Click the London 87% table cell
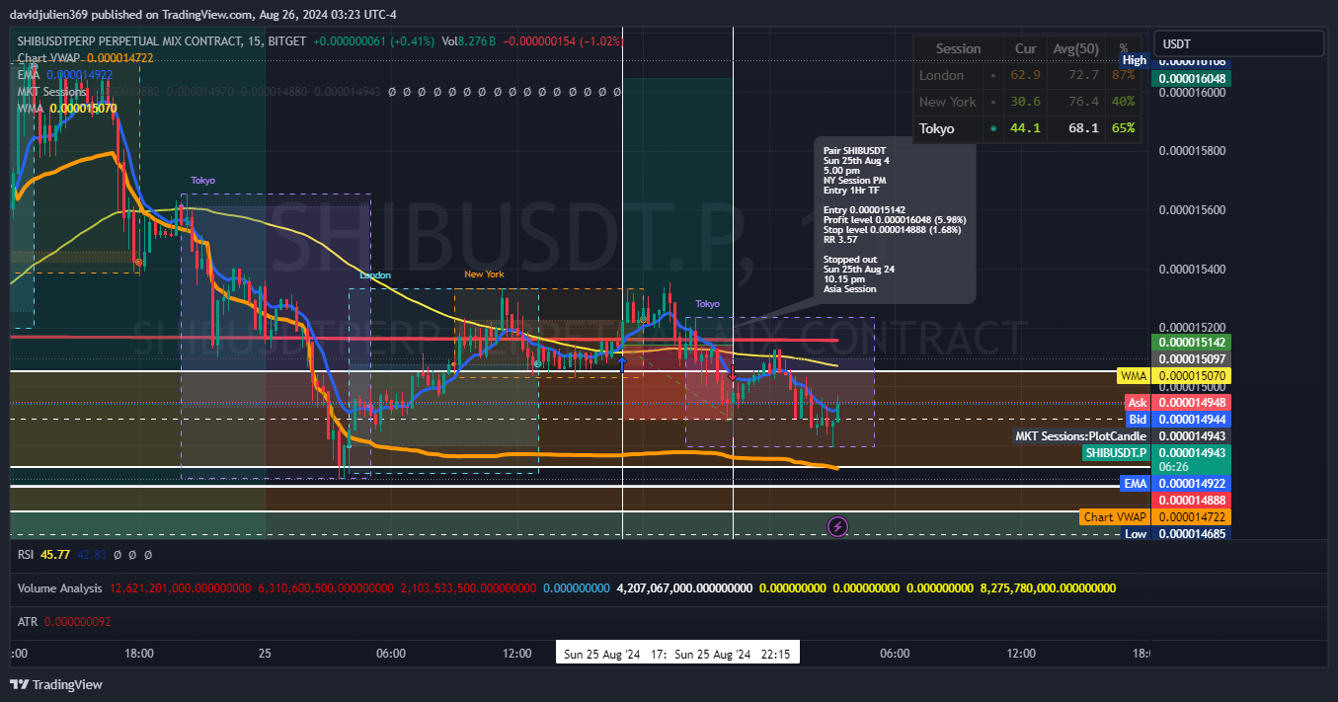 (x=1123, y=75)
